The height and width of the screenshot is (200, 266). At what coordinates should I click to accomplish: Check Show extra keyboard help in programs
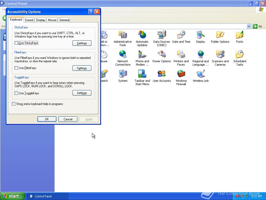14,104
